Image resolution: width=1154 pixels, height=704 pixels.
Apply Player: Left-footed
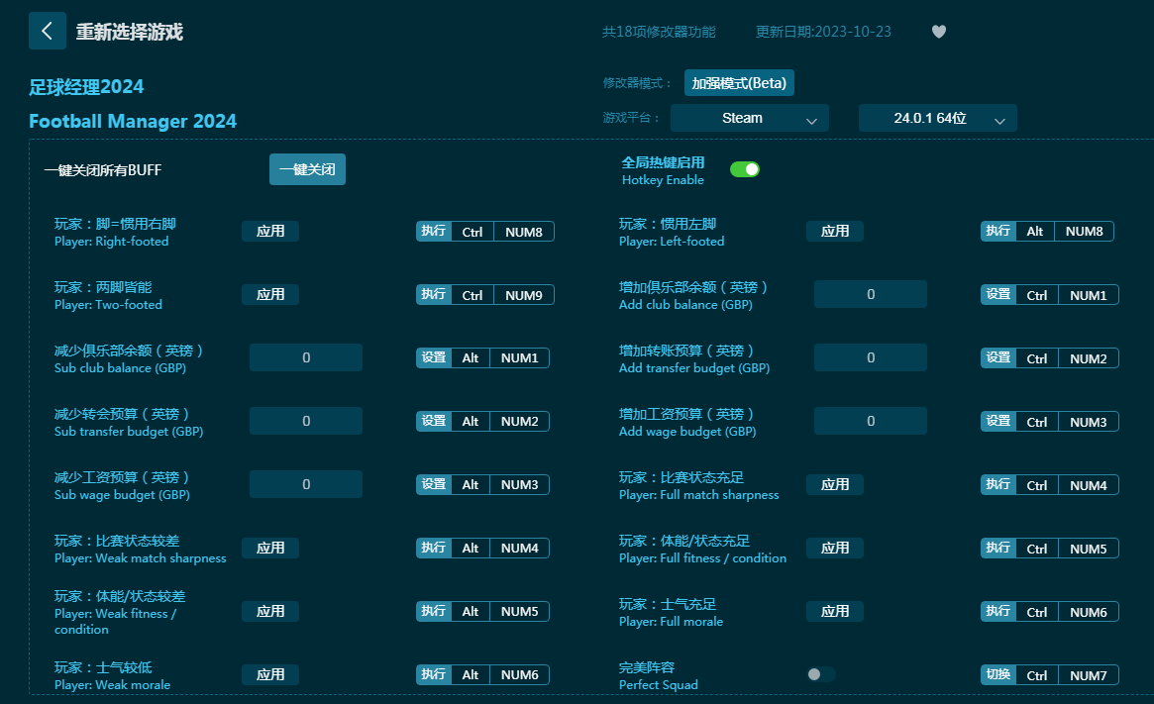(835, 231)
